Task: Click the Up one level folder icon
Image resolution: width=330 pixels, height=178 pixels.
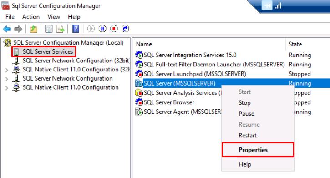Action: [34, 29]
